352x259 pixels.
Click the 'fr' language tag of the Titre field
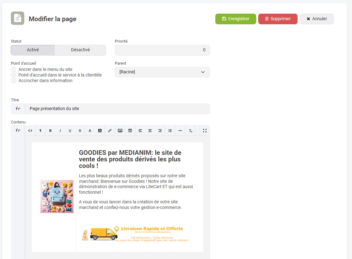[18, 109]
